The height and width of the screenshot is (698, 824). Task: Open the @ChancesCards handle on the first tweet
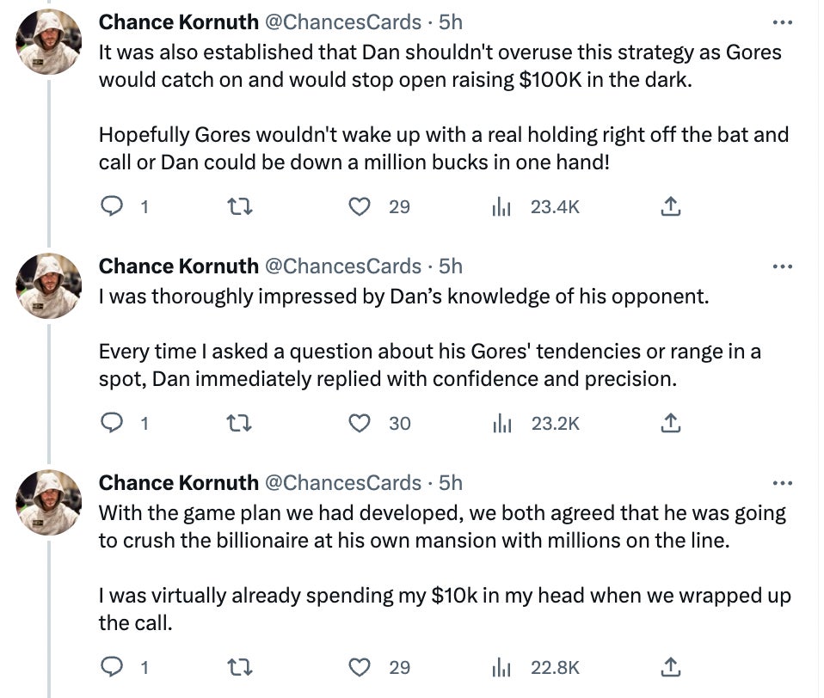tap(341, 21)
